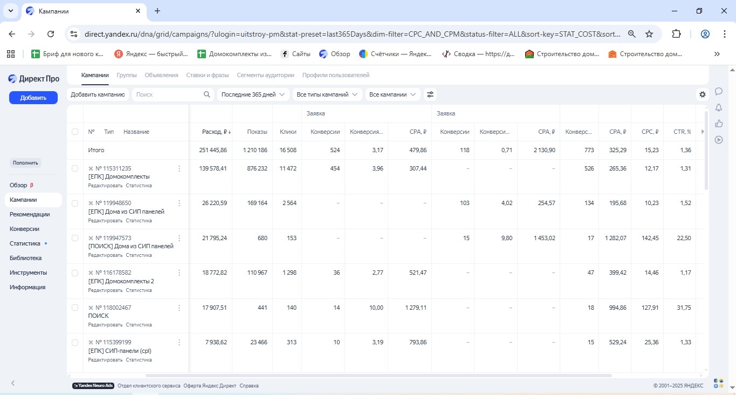Select all campaigns with header checkbox

[x=75, y=132]
